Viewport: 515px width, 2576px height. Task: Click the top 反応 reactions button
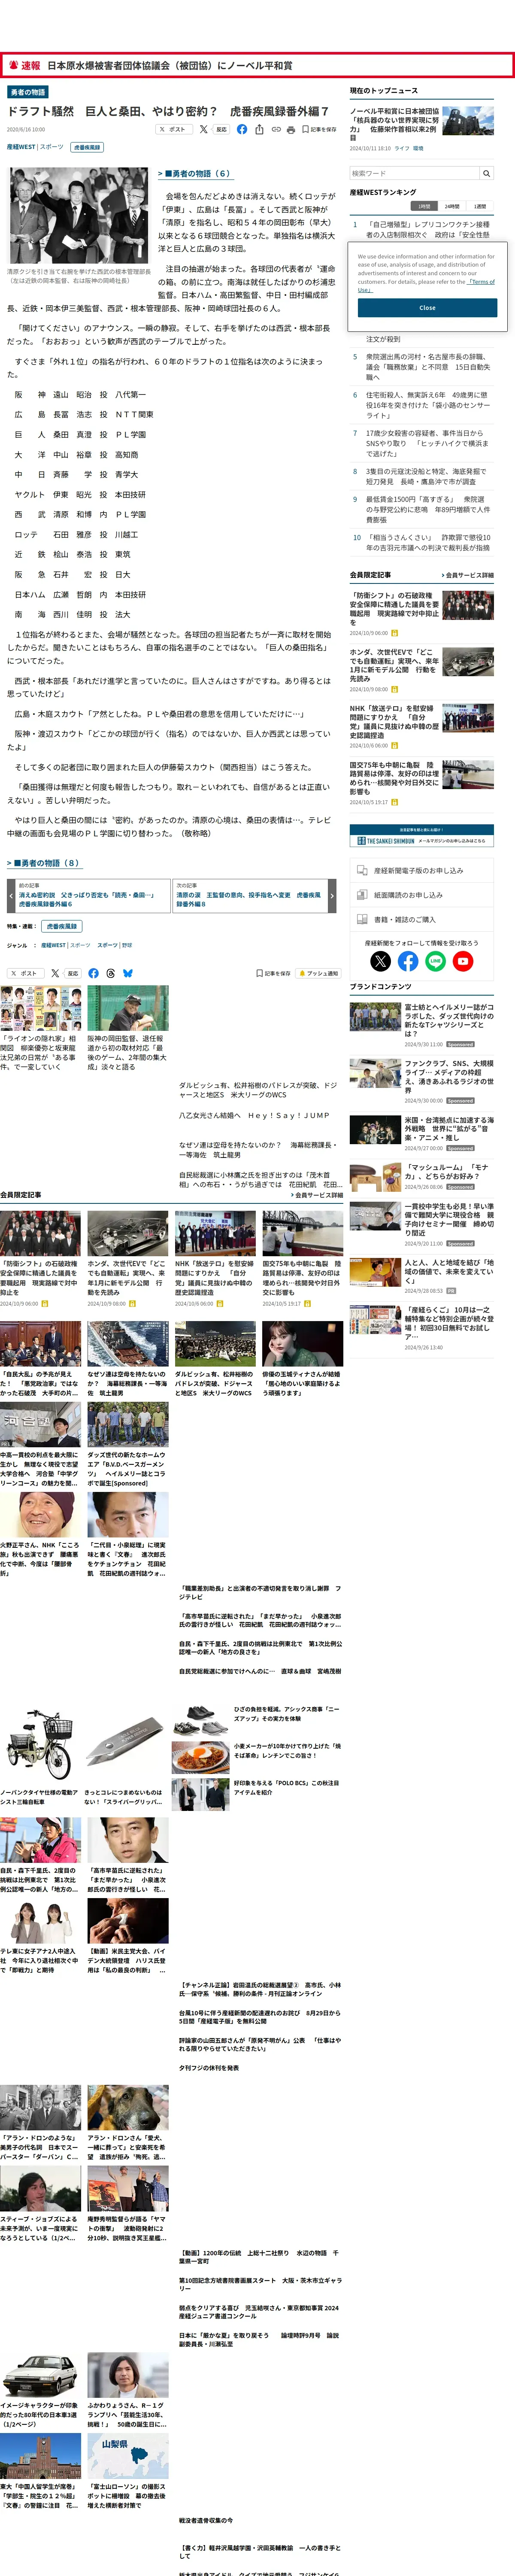pyautogui.click(x=215, y=129)
